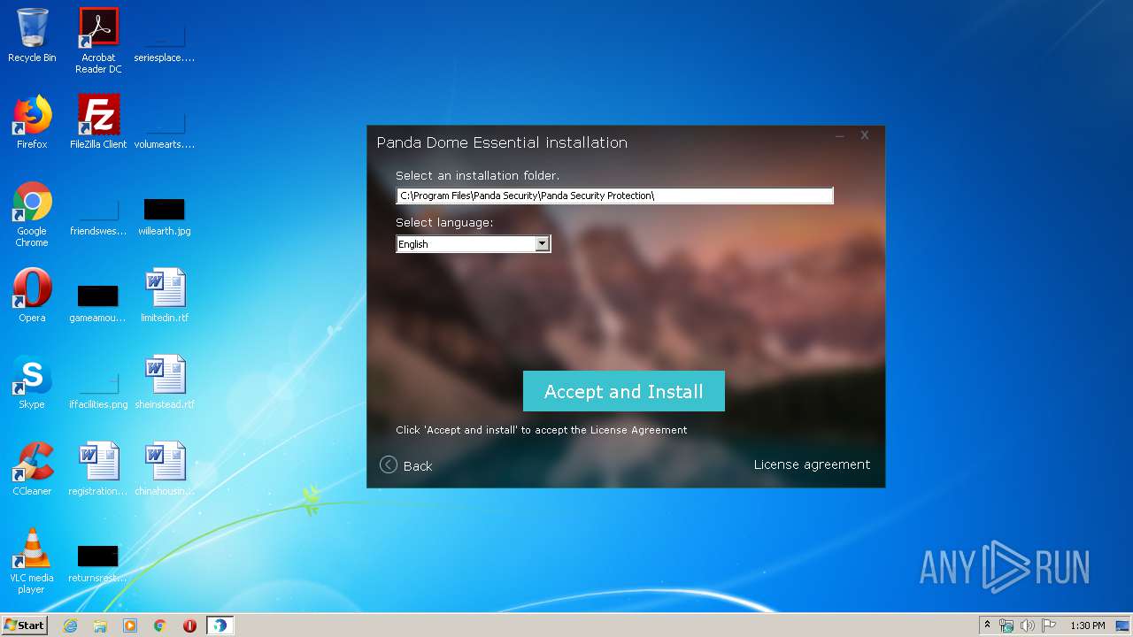Screen dimensions: 1133x637
Task: Select limitedin.rtf document on desktop
Action: (x=165, y=295)
